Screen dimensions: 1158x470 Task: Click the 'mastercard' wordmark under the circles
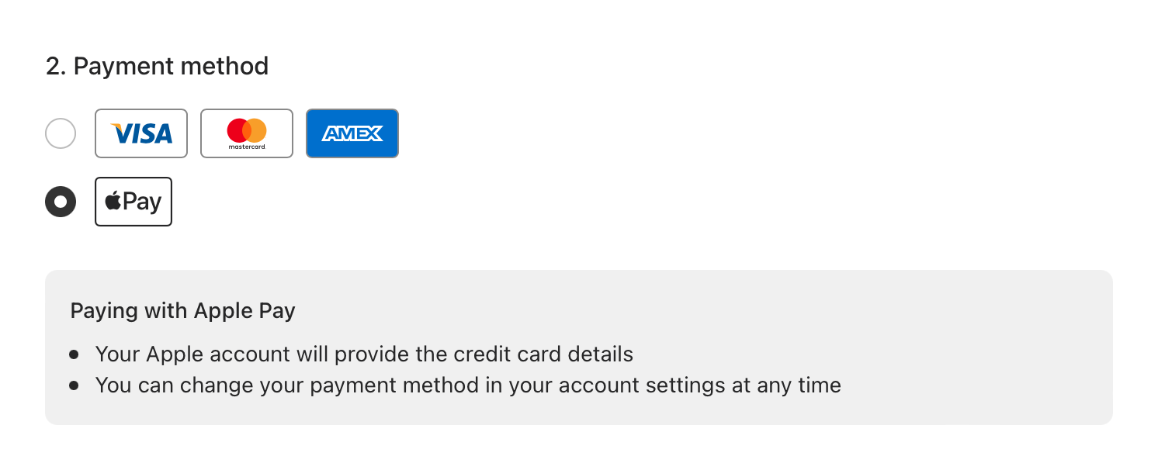247,147
